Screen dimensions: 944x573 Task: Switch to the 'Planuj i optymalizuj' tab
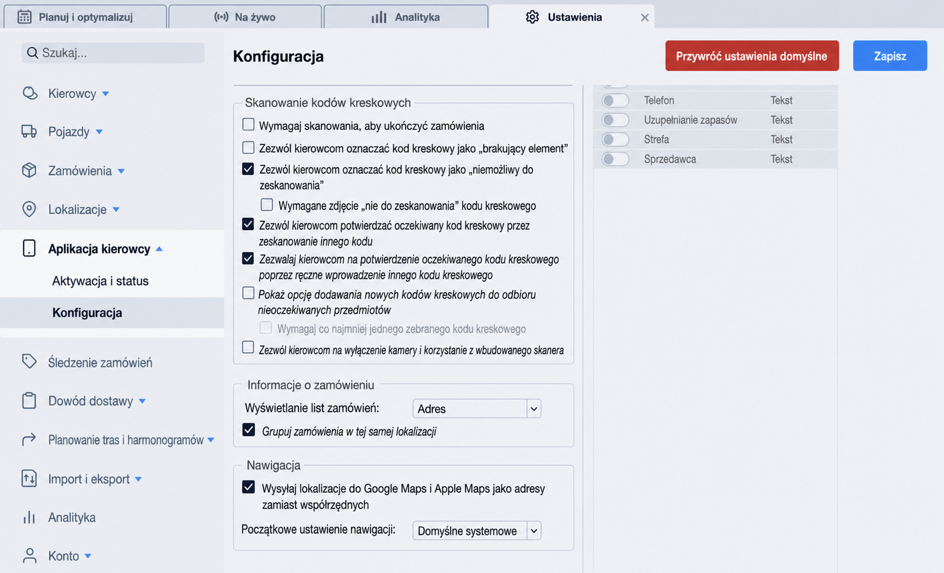click(85, 16)
